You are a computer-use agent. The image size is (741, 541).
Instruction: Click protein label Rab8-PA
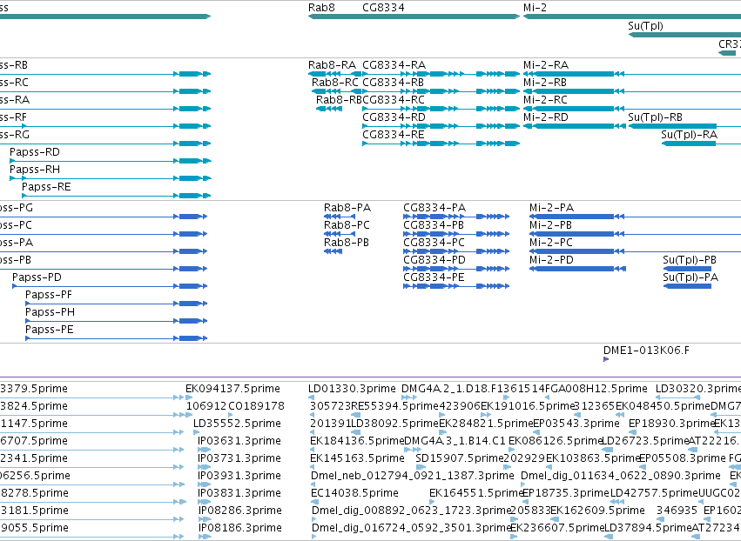click(x=347, y=208)
